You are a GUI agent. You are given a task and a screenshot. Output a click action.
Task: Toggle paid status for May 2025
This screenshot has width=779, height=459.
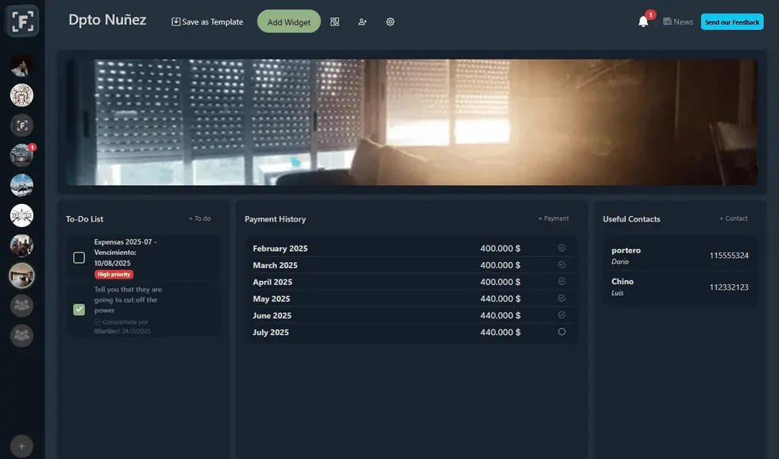[x=561, y=299]
